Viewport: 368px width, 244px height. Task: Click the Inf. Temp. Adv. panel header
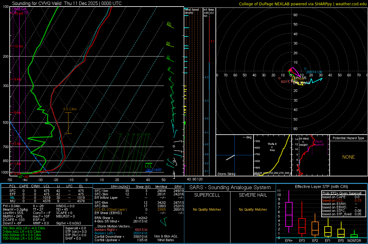(x=209, y=13)
